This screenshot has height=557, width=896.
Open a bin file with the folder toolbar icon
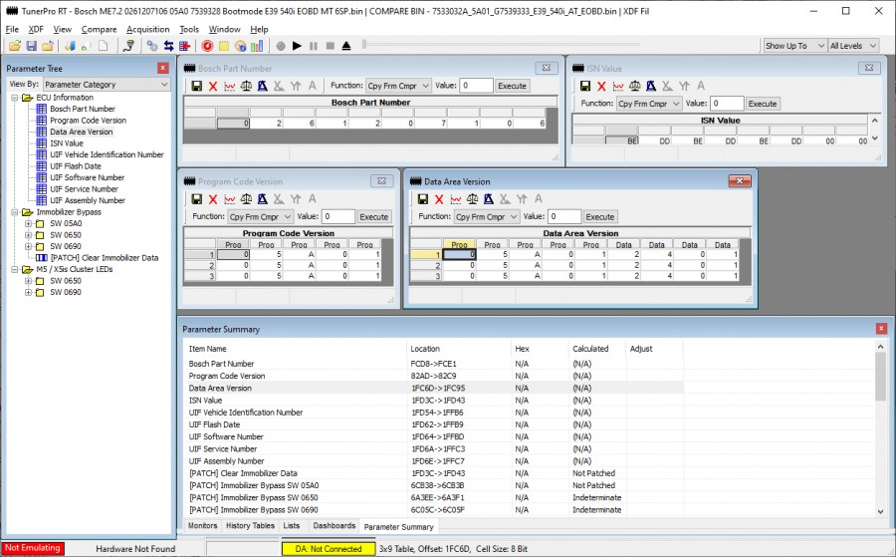pyautogui.click(x=15, y=46)
